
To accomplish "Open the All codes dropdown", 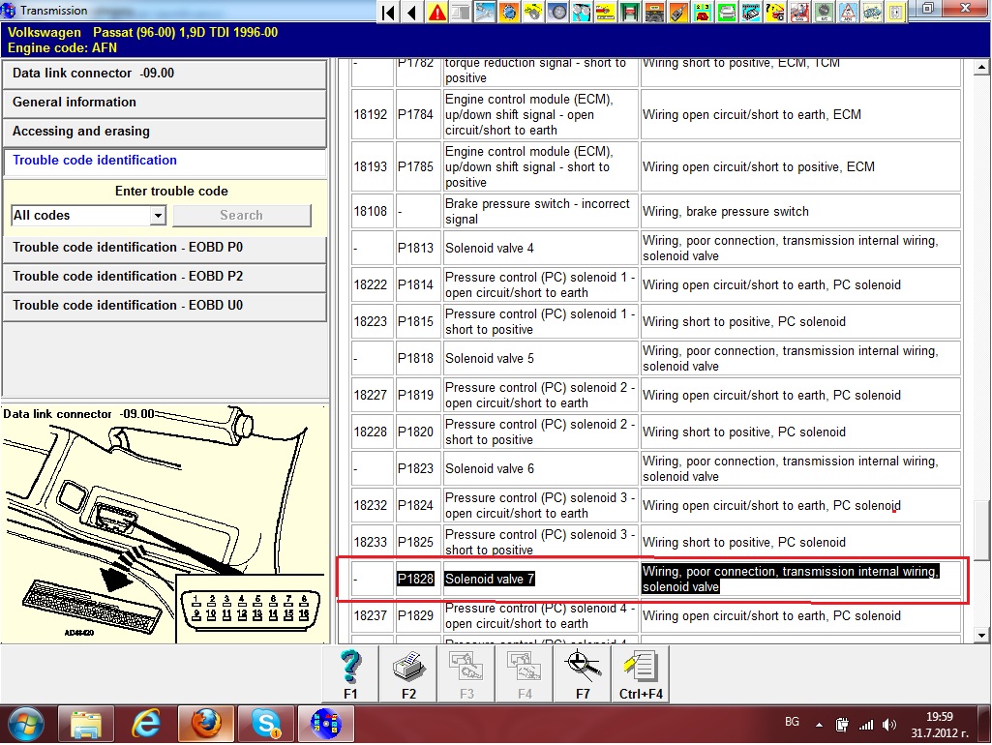I will coord(158,216).
